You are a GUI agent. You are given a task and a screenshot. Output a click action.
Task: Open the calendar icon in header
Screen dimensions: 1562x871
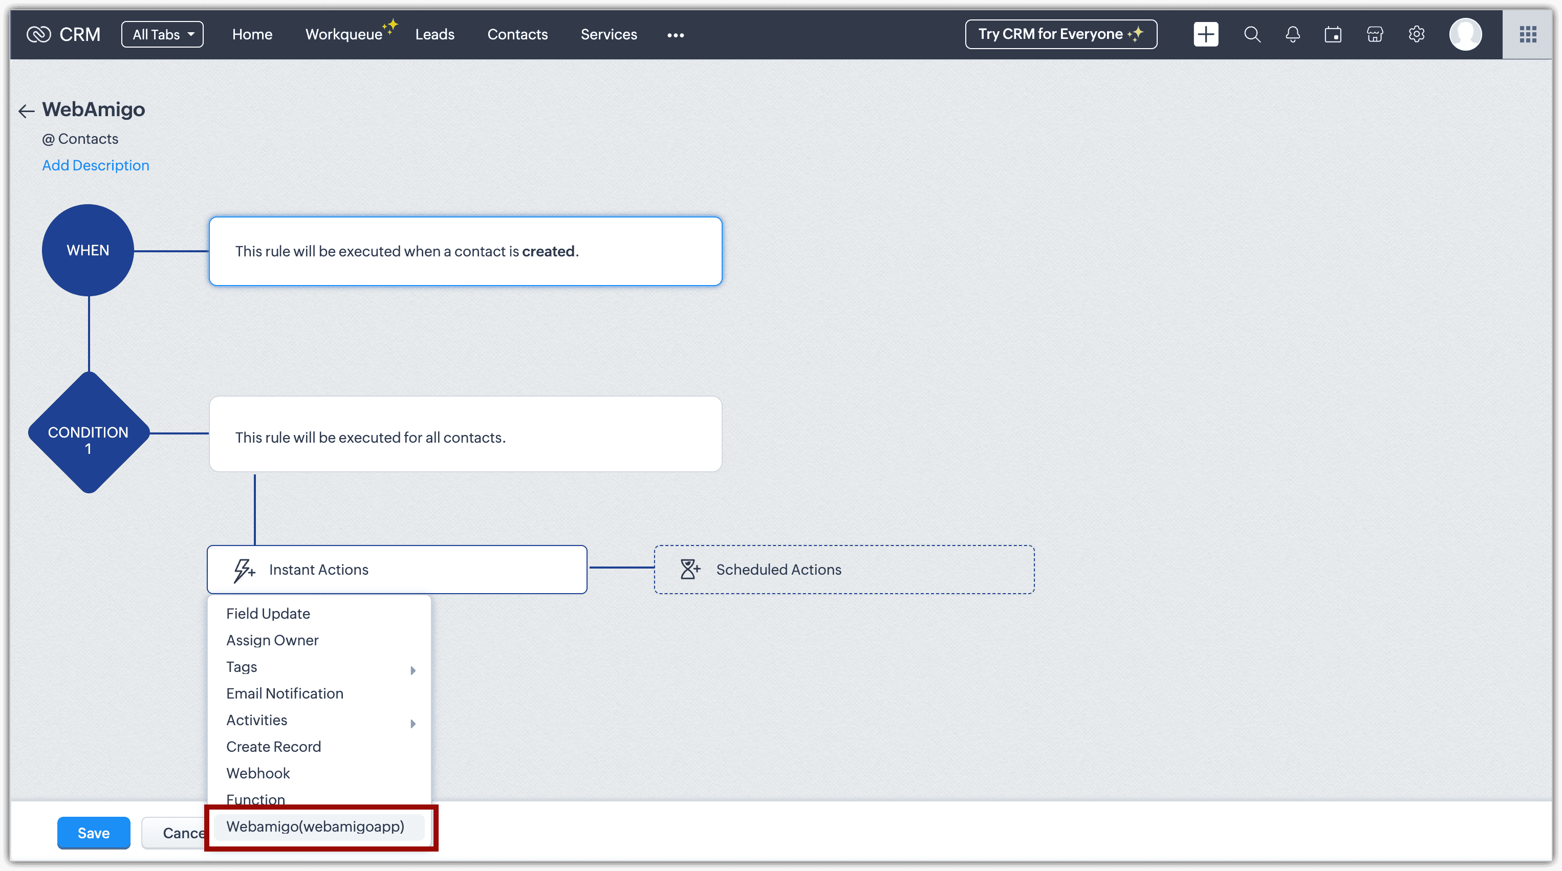[x=1333, y=35]
